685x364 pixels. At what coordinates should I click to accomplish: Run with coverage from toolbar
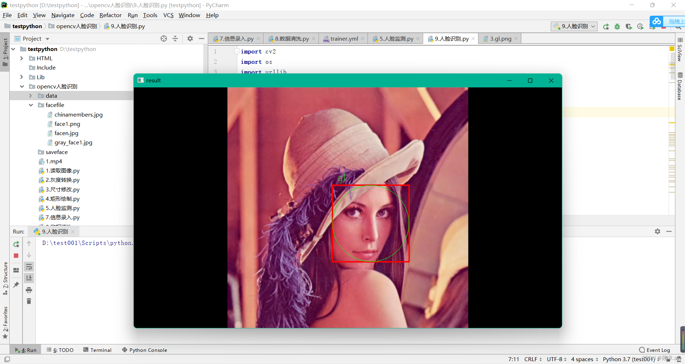pyautogui.click(x=629, y=26)
